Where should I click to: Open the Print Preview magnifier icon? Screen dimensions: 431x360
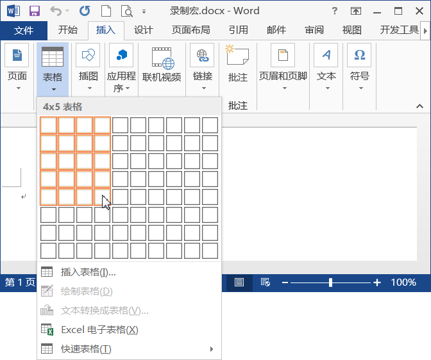tap(127, 12)
